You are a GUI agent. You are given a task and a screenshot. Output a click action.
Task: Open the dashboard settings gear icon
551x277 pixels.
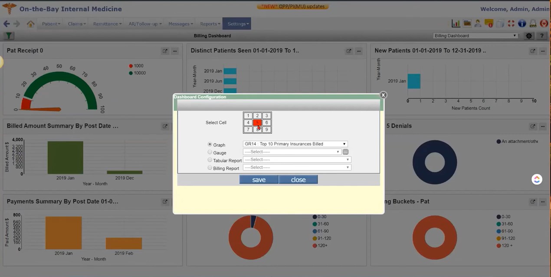click(528, 35)
